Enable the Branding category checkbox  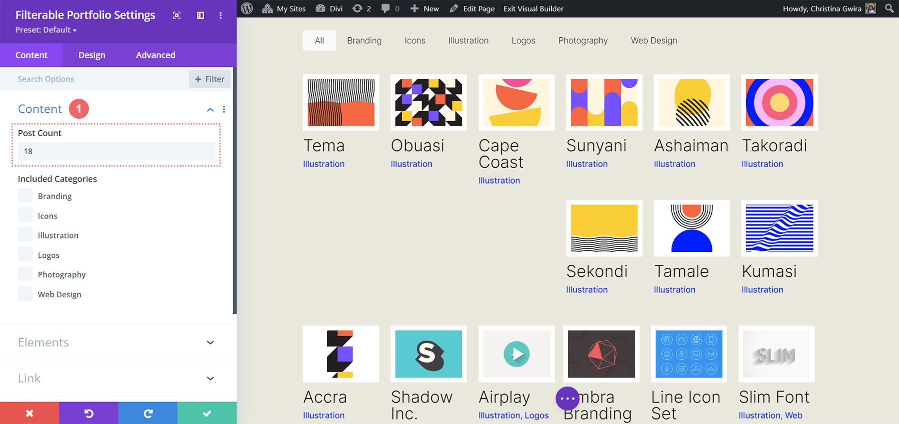coord(25,196)
